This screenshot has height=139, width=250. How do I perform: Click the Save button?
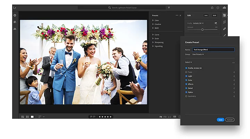coord(220,120)
